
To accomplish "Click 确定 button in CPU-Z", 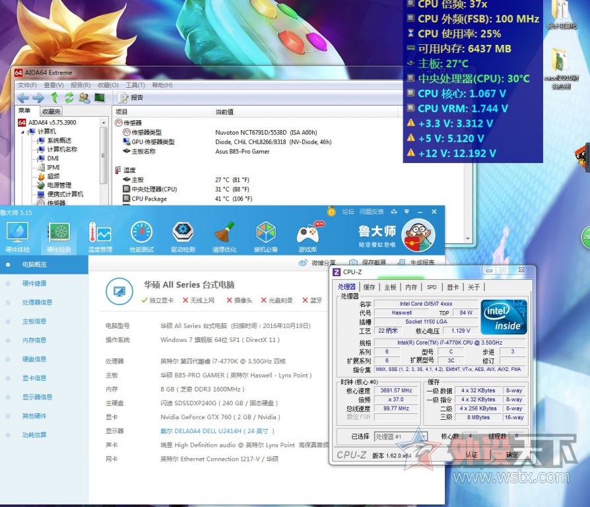I will click(511, 455).
